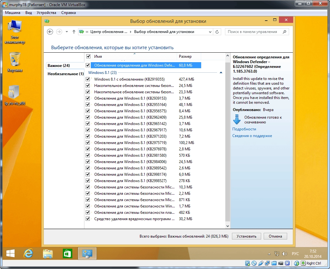This screenshot has width=330, height=269.
Task: Click the forward navigation arrow
Action: pos(59,32)
